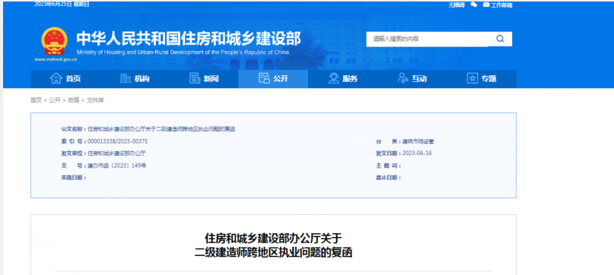
Task: Click the magnifier search icon
Action: [500, 39]
